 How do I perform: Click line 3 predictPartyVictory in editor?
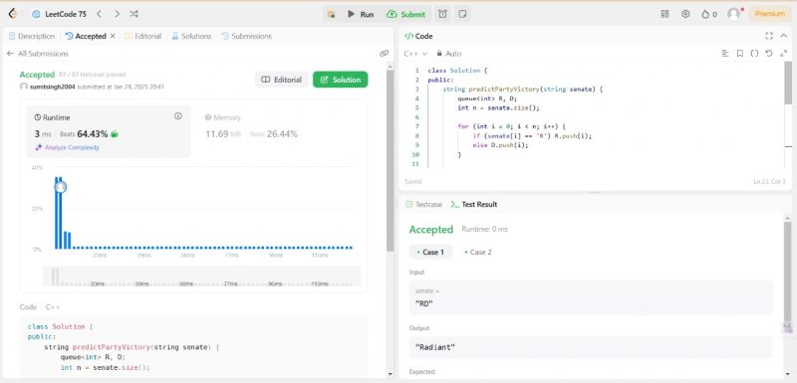505,90
